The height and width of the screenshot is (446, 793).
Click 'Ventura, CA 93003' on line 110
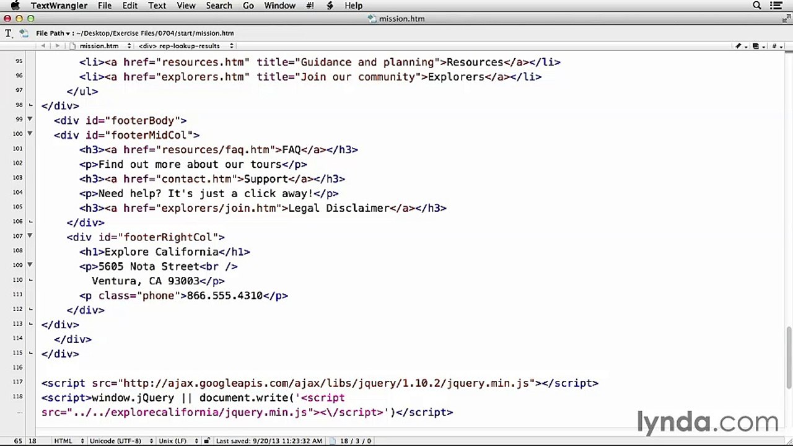(146, 281)
